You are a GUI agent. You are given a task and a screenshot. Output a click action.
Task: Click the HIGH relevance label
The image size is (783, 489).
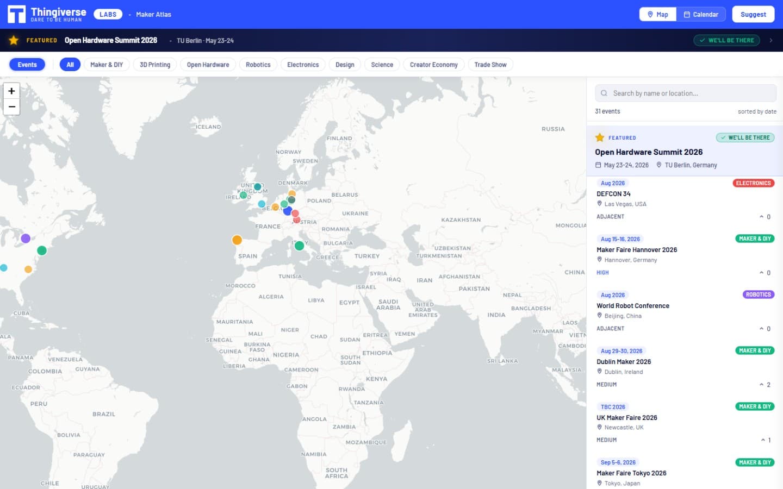(602, 273)
